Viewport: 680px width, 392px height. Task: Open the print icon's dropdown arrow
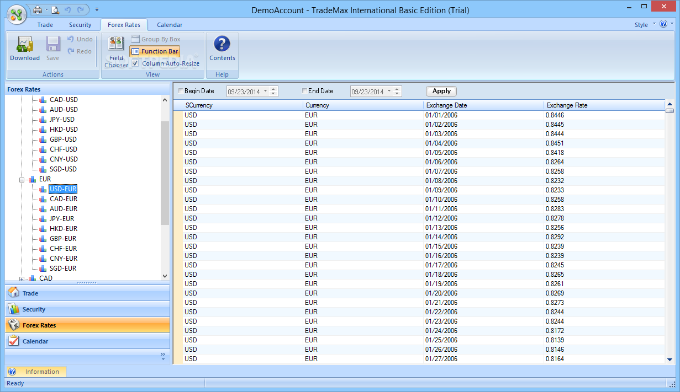point(47,10)
